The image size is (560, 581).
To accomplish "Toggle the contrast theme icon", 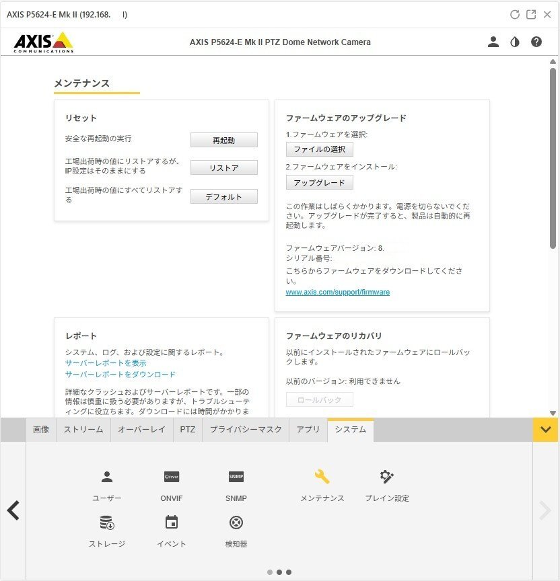I will pos(514,42).
